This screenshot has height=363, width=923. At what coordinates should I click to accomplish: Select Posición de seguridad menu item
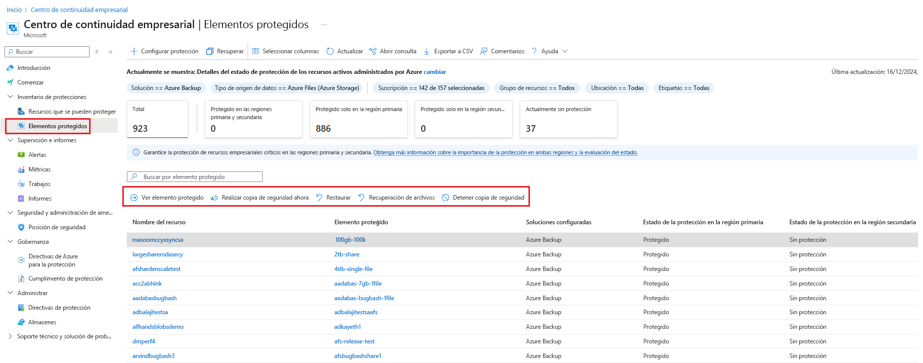pos(57,227)
